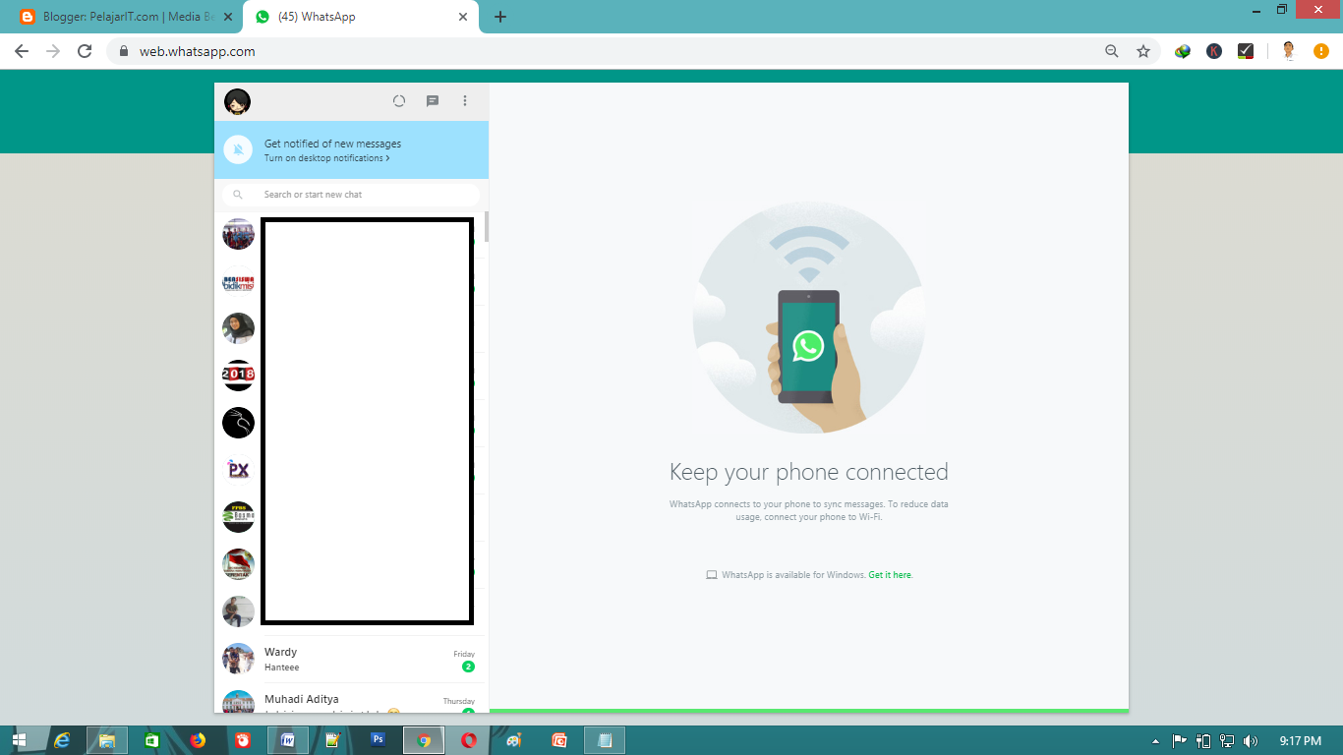Viewport: 1343px width, 755px height.
Task: Expand hidden icons in the system tray
Action: (x=1156, y=739)
